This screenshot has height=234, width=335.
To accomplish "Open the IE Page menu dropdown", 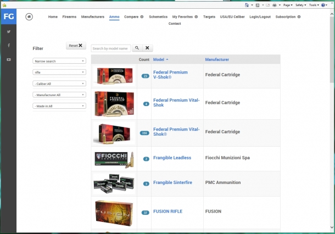I will [x=288, y=5].
